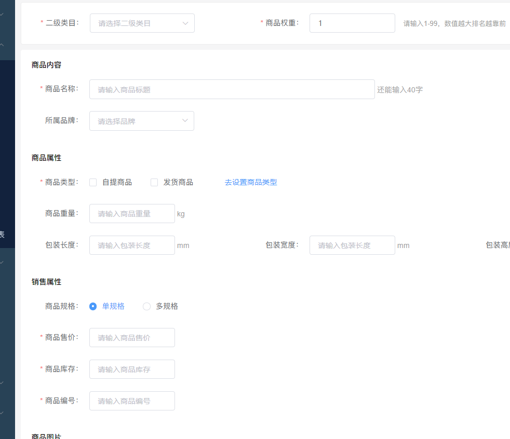Expand the topmost sidebar menu chevron

2,15
